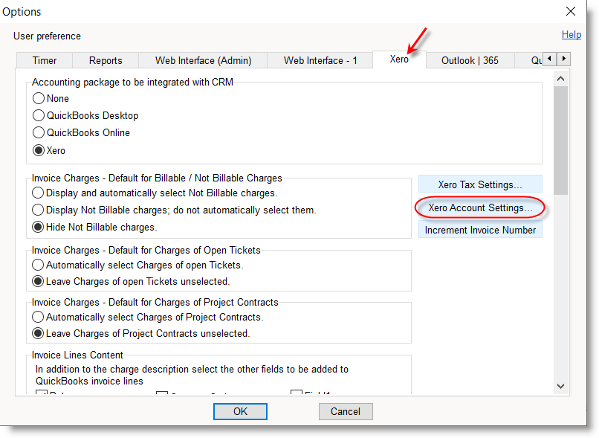
Task: Click the scrollbar down arrow
Action: 561,386
